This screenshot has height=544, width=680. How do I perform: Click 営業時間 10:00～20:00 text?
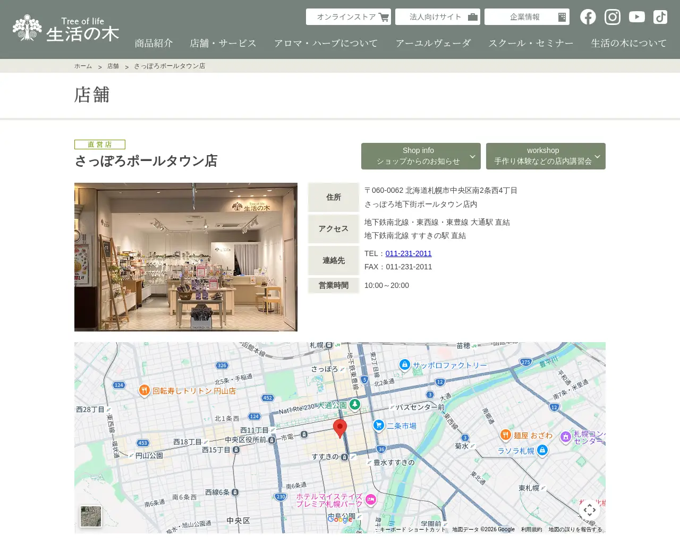[387, 285]
